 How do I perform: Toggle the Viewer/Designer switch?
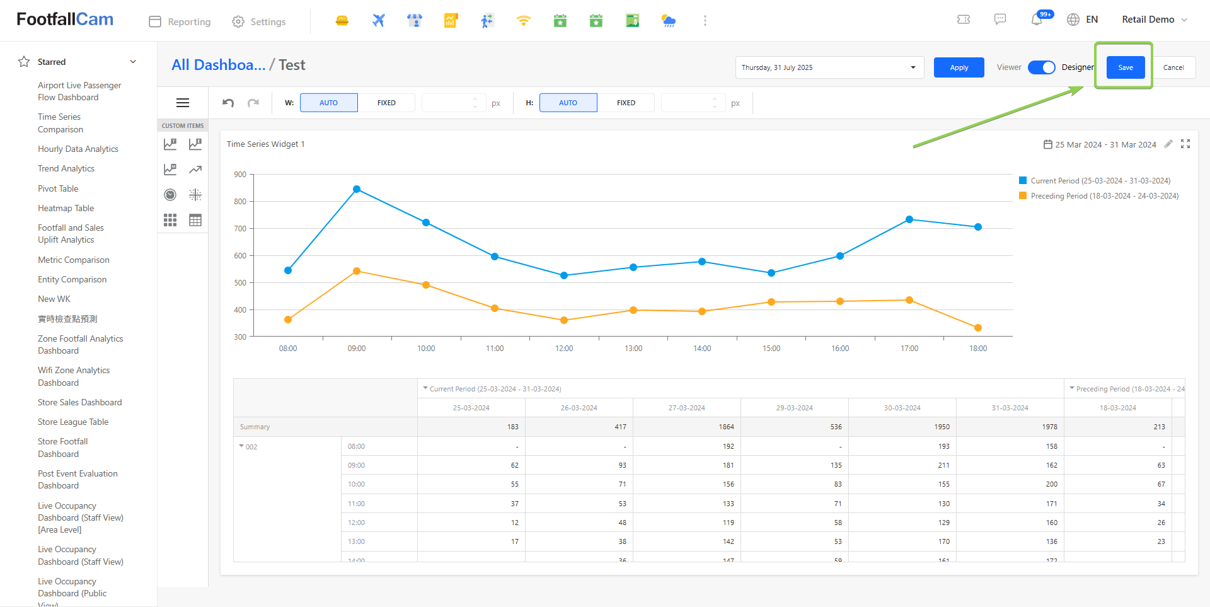pos(1041,67)
